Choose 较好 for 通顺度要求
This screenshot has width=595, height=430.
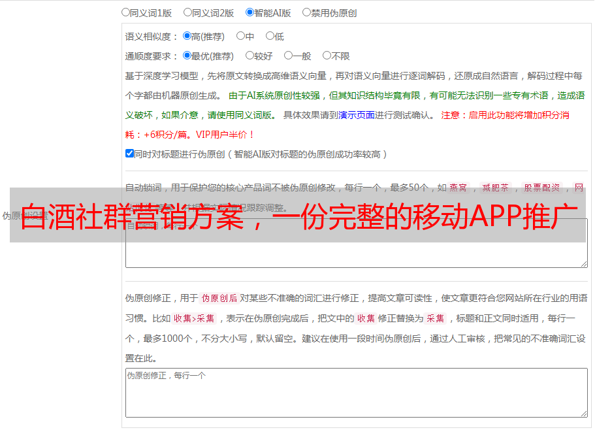(250, 56)
